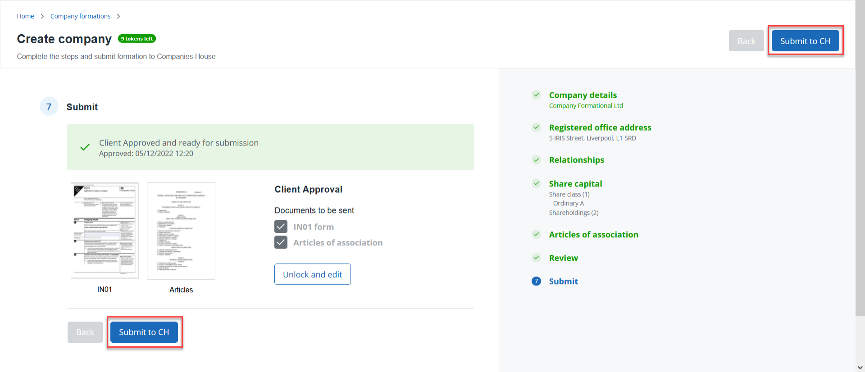
Task: Open the IN01 document thumbnail
Action: 105,231
